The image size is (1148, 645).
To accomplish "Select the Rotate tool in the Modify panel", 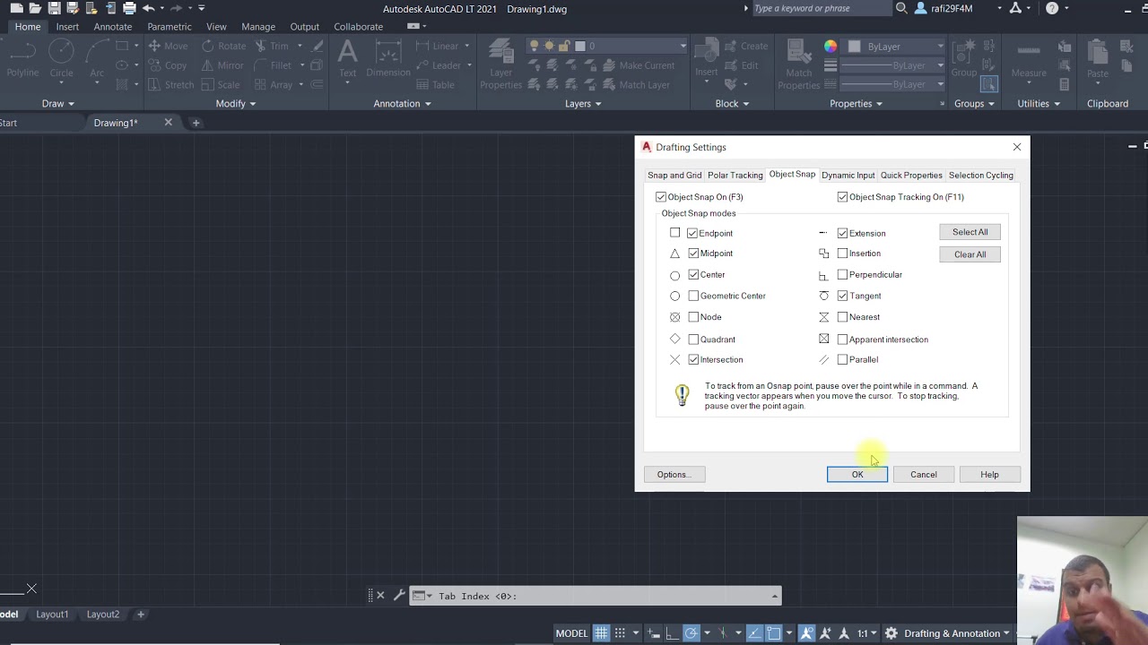I will (x=223, y=46).
